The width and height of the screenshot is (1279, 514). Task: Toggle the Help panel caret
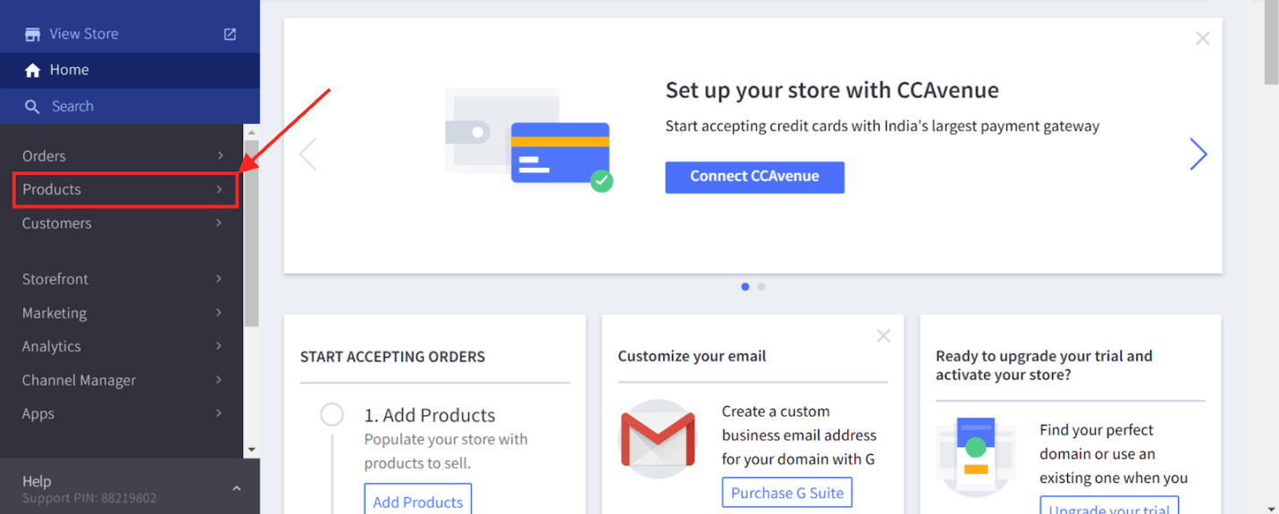pos(237,488)
